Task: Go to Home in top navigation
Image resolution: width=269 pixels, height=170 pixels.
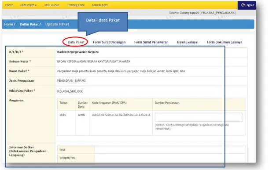Action: pos(9,5)
